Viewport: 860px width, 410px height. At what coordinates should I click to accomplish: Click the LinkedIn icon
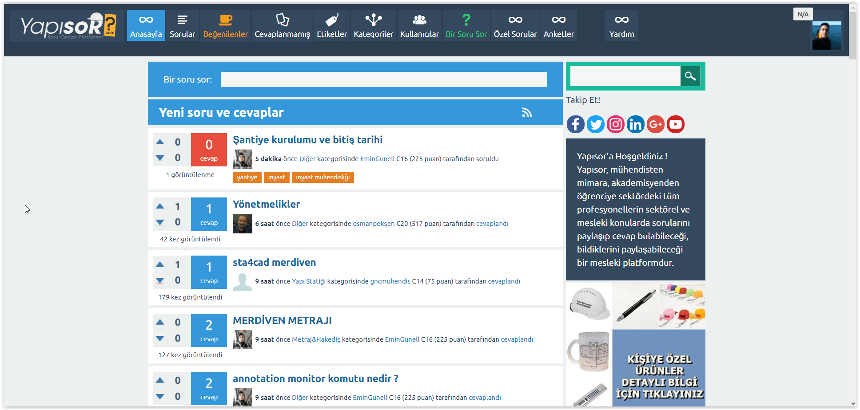coord(635,124)
